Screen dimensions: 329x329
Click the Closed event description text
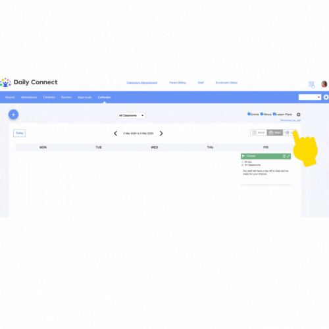[x=265, y=172]
